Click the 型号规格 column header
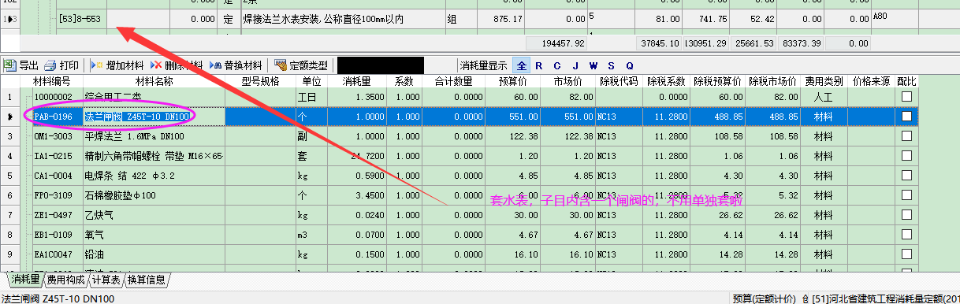This screenshot has width=960, height=304. coord(260,81)
